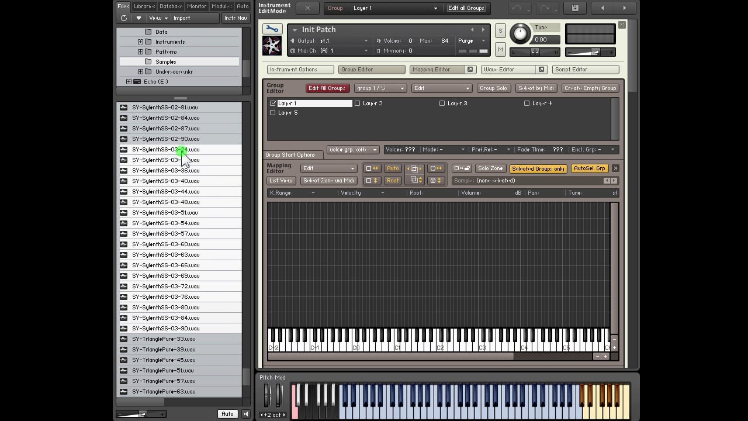Check the Layer 4 group checkbox

(x=527, y=103)
